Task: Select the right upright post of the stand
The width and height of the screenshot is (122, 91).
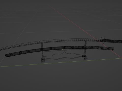Action: [x=85, y=48]
